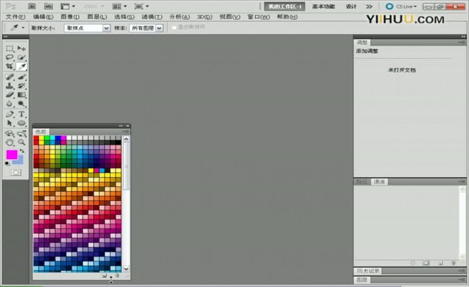Click the 色板 panel scroll down arrow
This screenshot has width=469, height=287.
[126, 269]
